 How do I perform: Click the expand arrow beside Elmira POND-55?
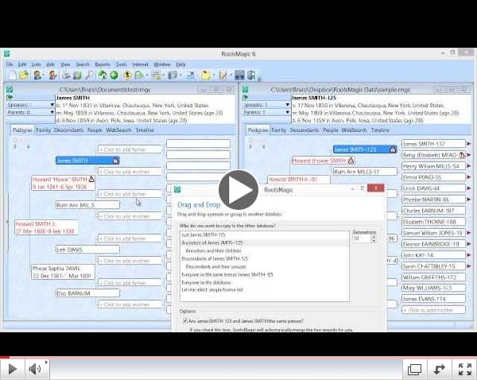[469, 177]
